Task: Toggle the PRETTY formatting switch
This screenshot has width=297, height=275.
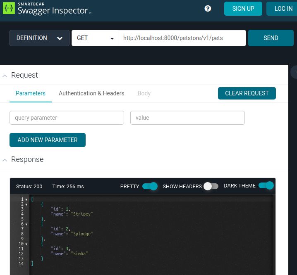Action: pos(150,186)
